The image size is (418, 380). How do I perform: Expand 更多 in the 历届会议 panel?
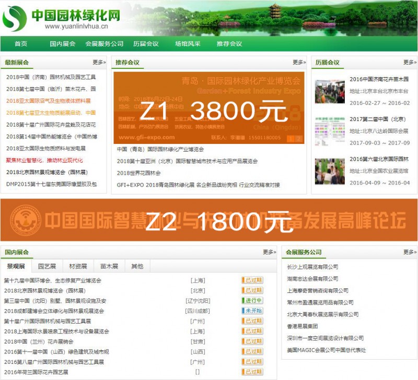[409, 63]
